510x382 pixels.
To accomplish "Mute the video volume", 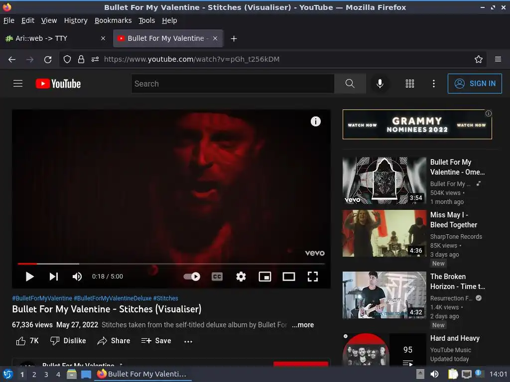I will 77,277.
